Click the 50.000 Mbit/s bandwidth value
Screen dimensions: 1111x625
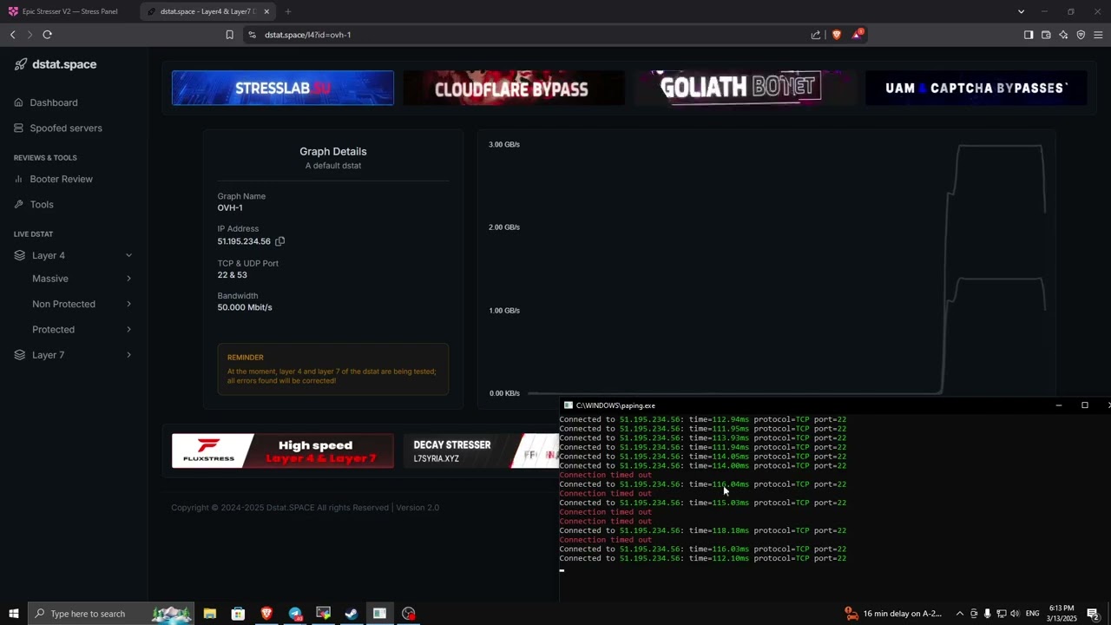245,307
